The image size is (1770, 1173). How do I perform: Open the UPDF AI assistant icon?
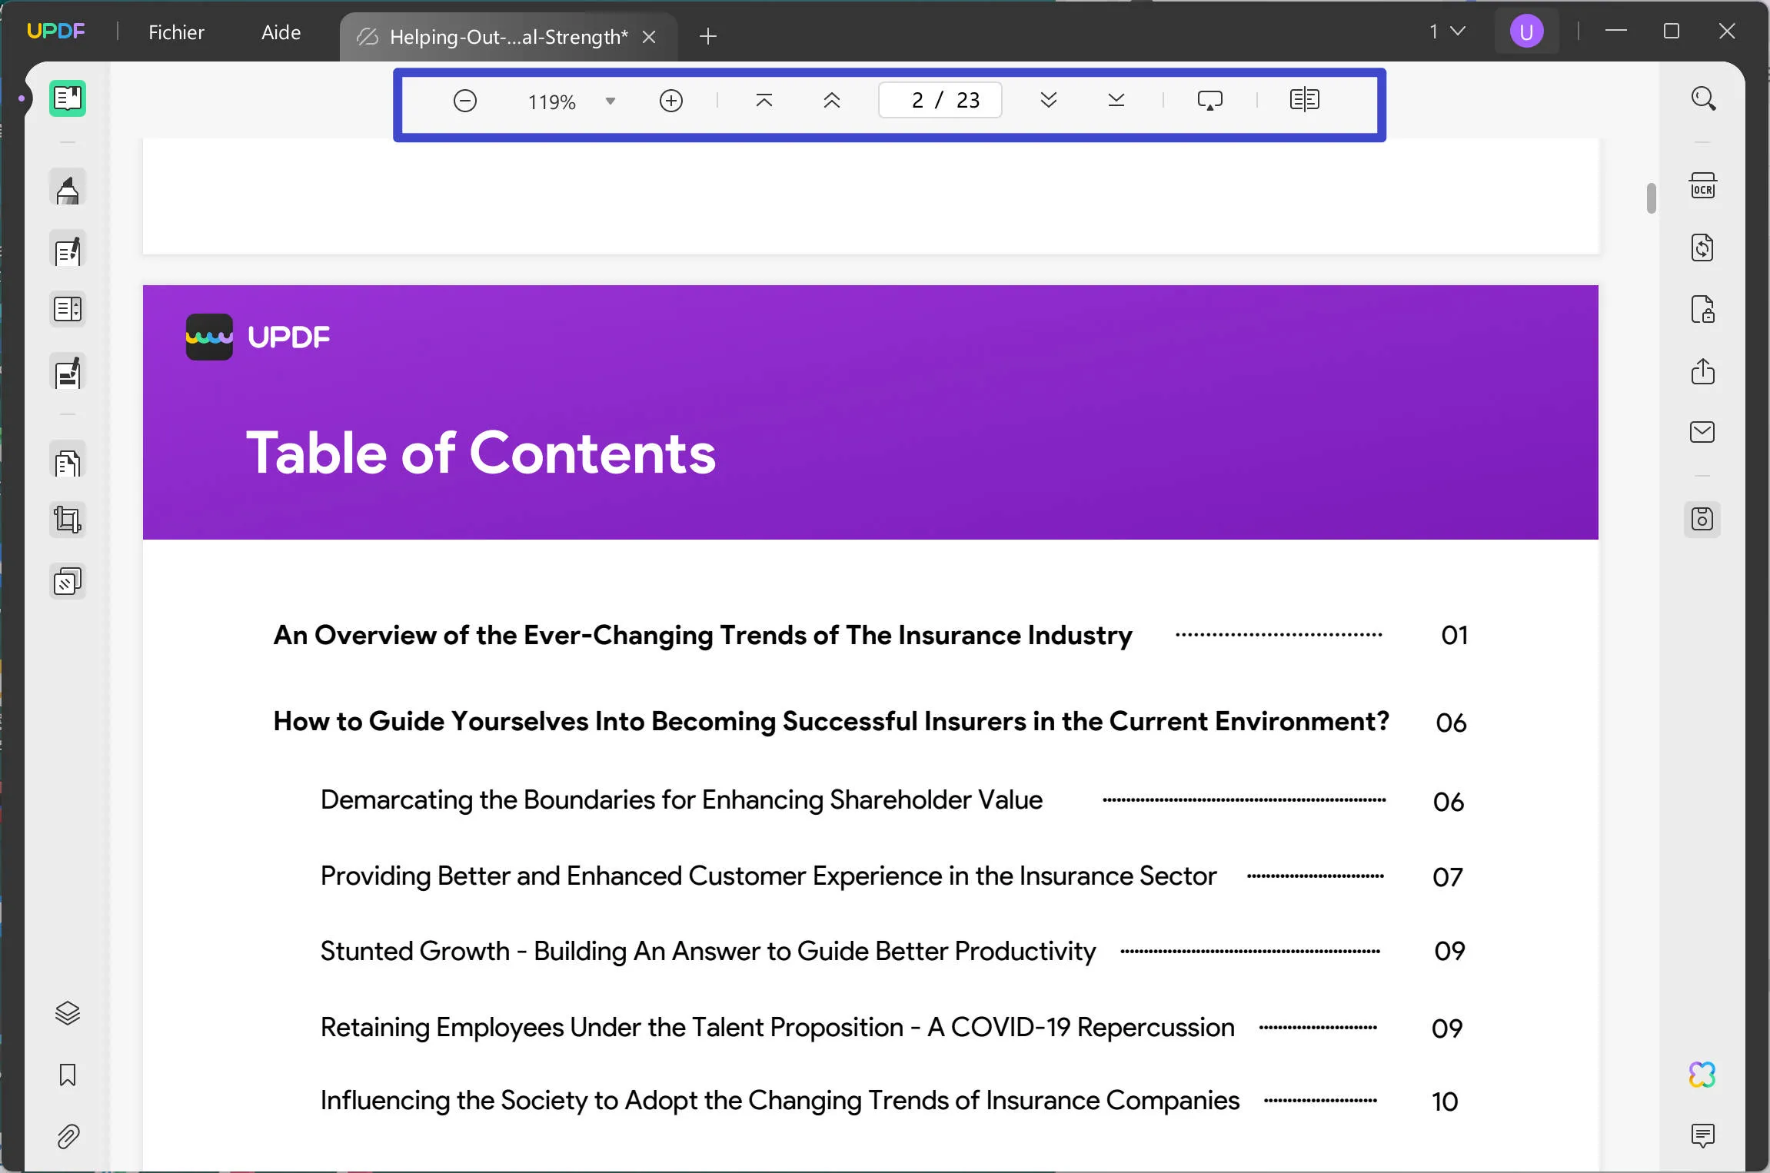tap(1702, 1074)
